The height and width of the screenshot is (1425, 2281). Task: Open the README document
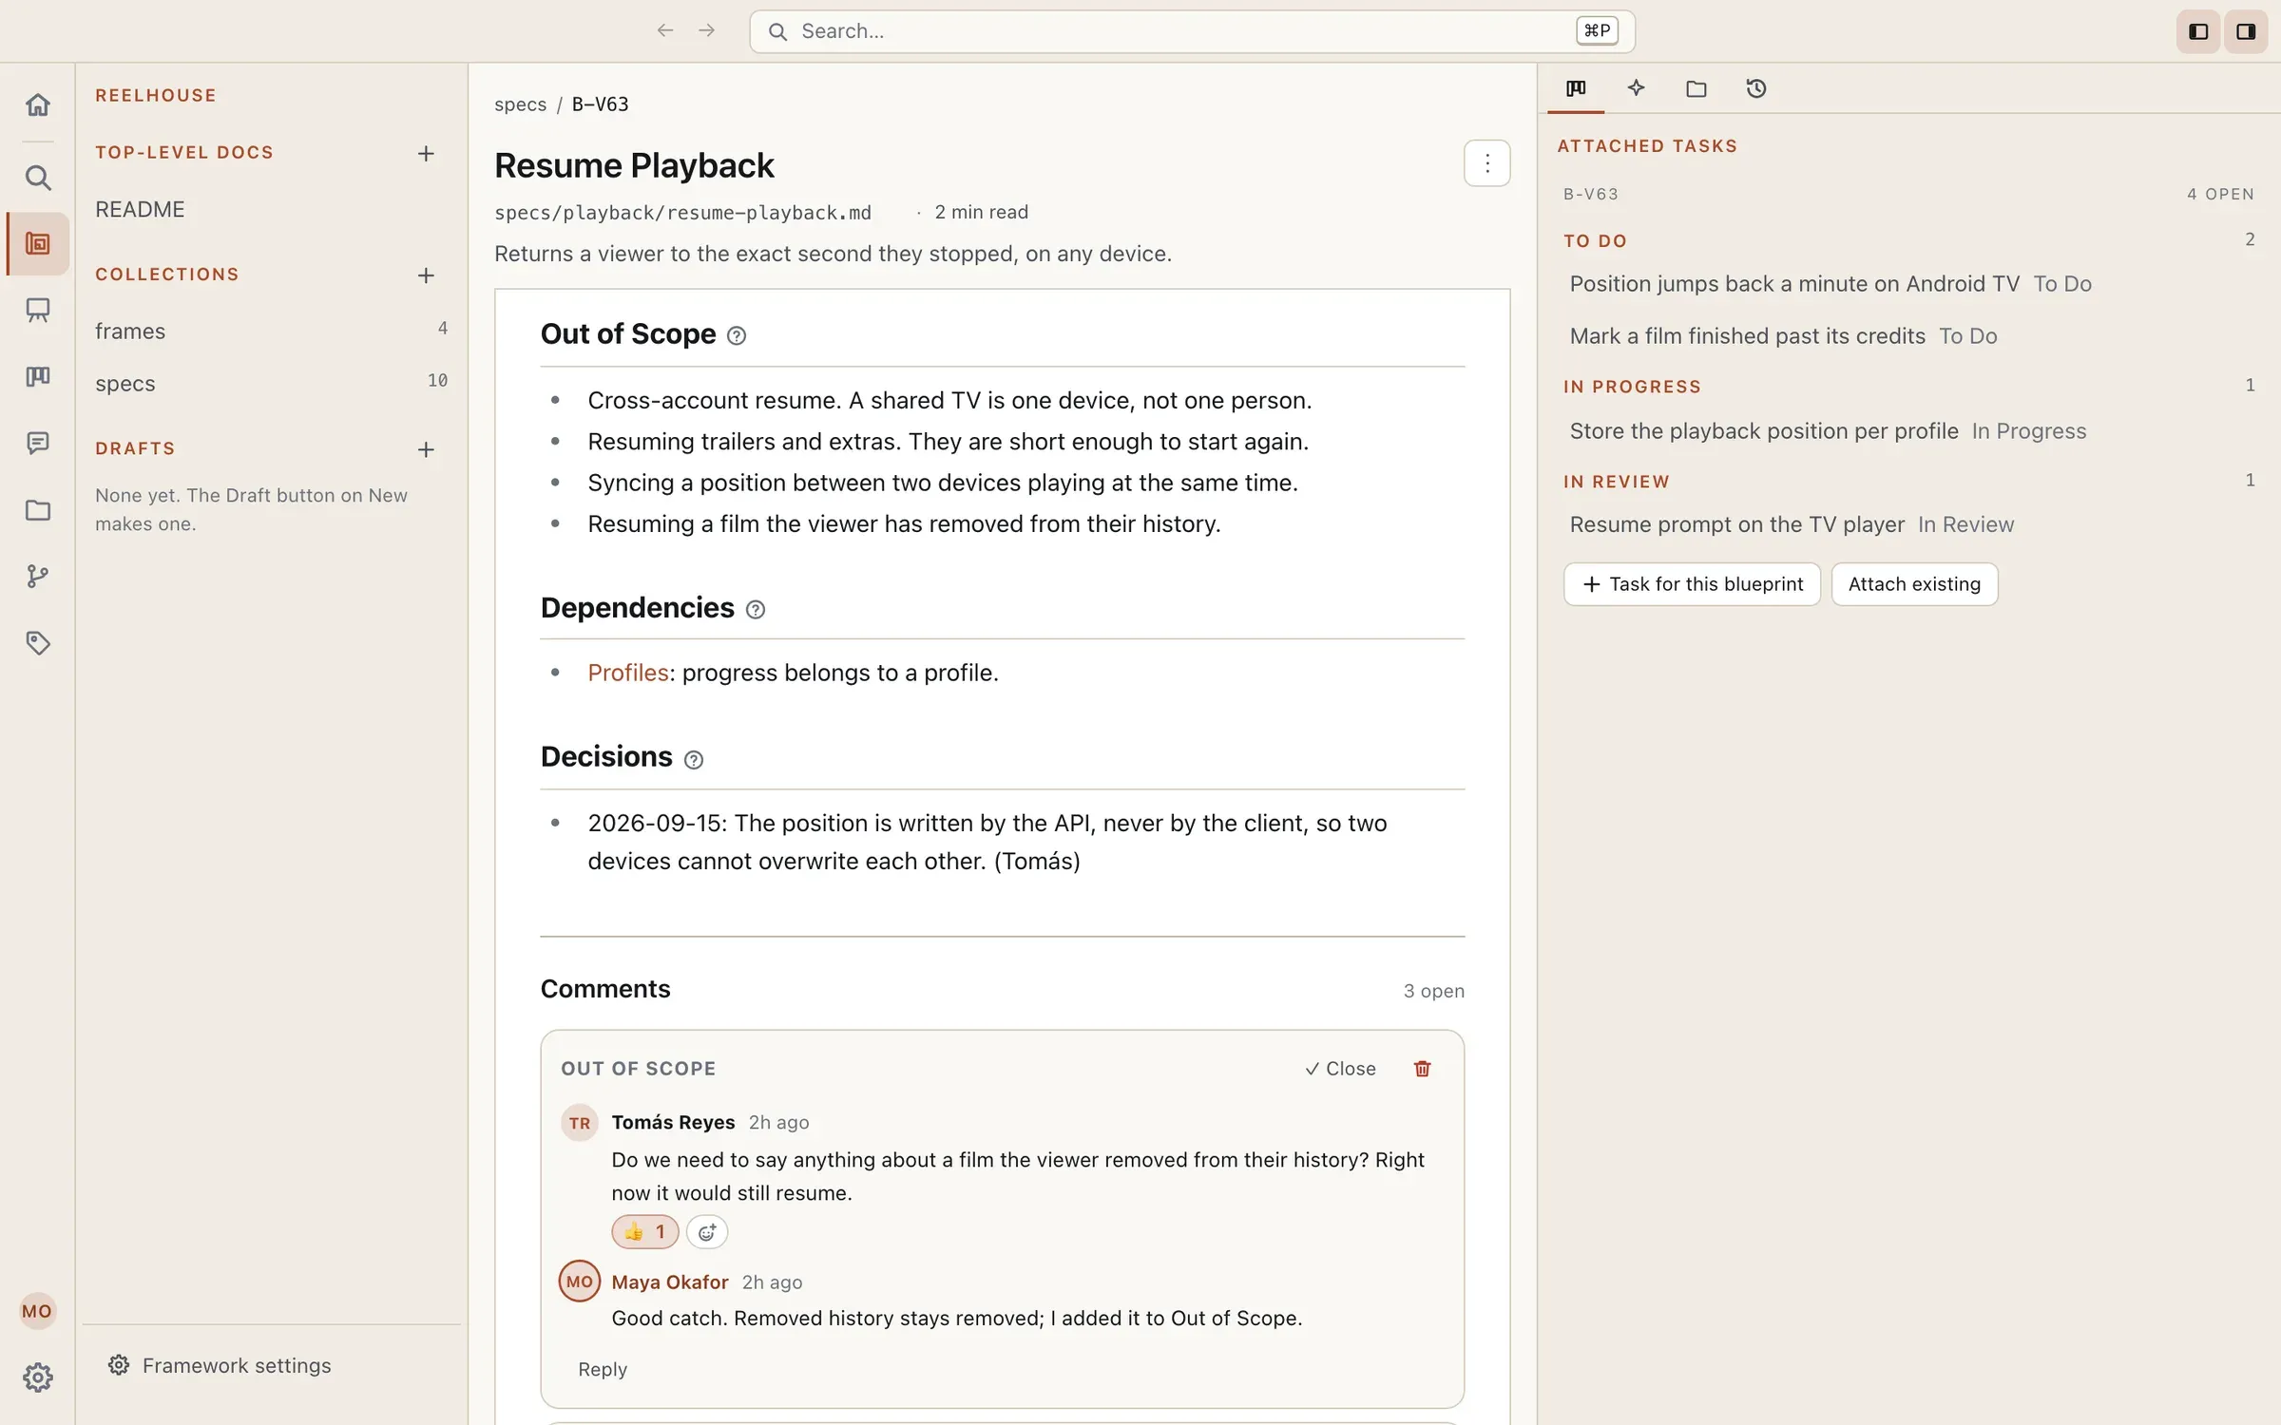140,209
